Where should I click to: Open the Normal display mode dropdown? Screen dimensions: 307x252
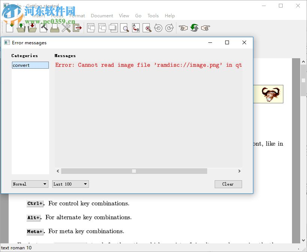pyautogui.click(x=30, y=184)
